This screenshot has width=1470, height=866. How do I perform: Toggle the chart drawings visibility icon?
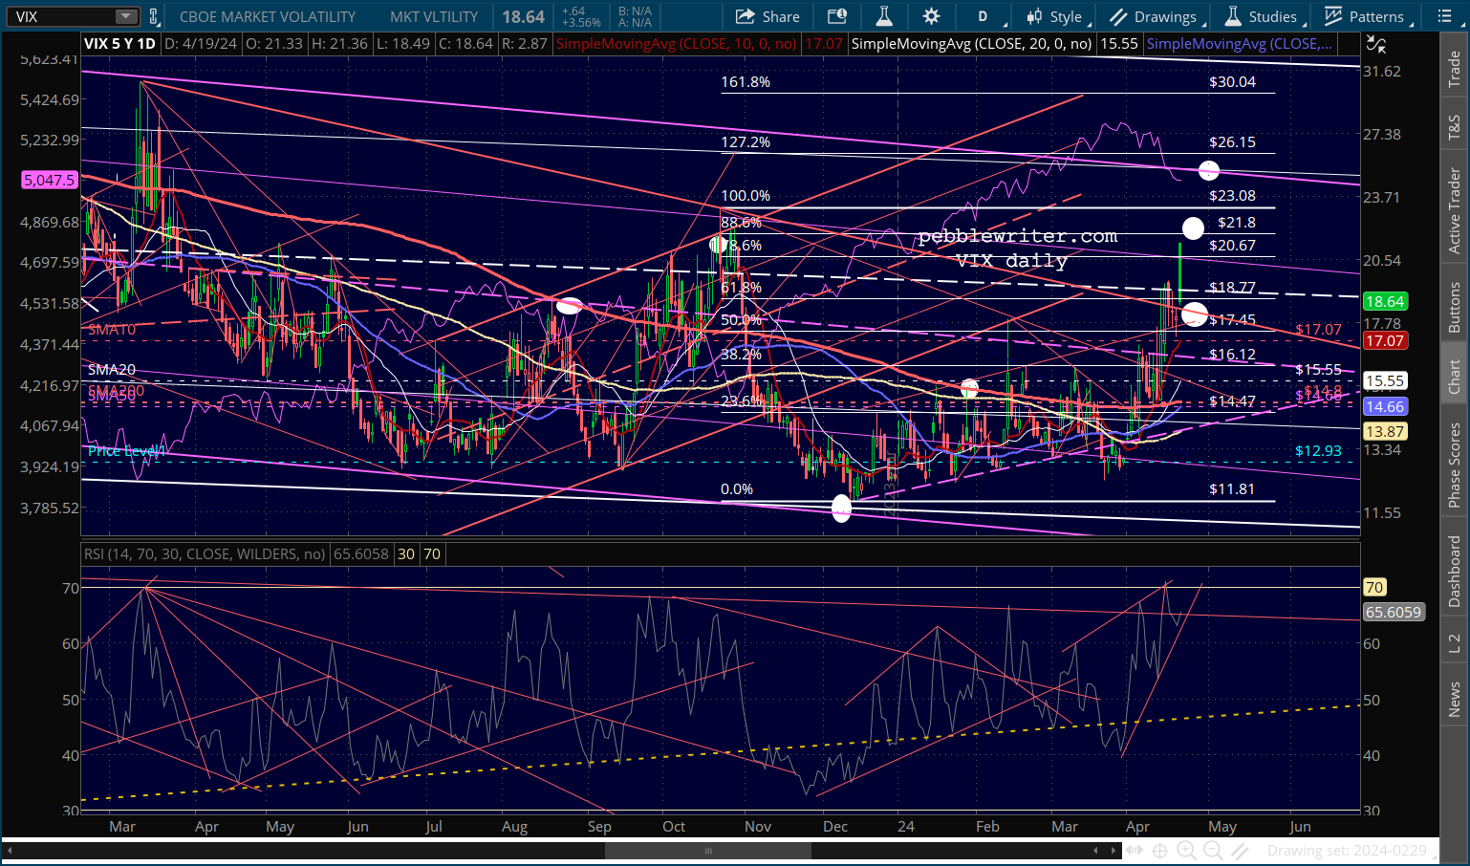tap(1376, 44)
